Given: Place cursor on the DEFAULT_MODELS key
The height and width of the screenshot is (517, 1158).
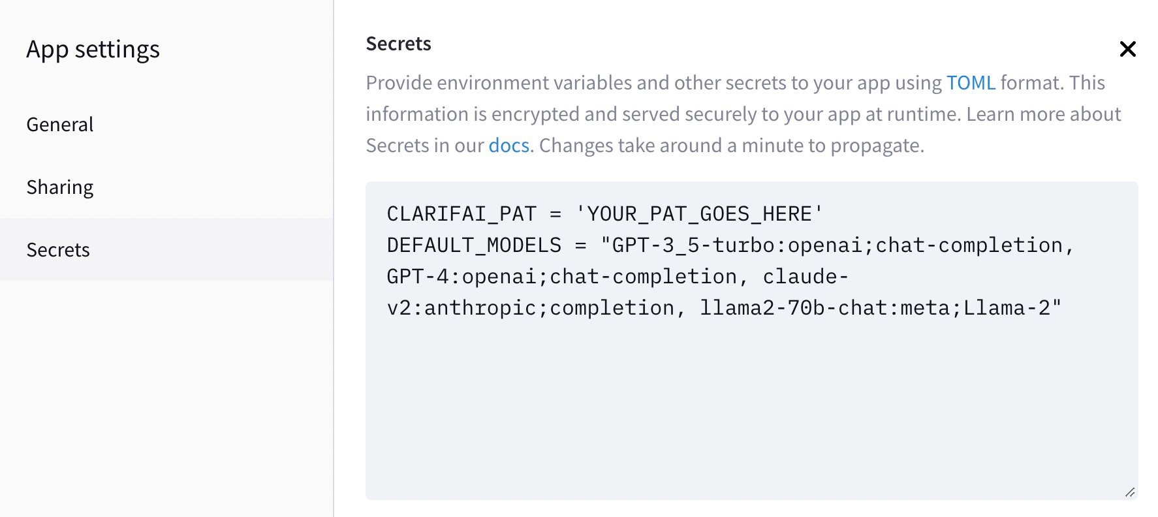Looking at the screenshot, I should coord(474,245).
